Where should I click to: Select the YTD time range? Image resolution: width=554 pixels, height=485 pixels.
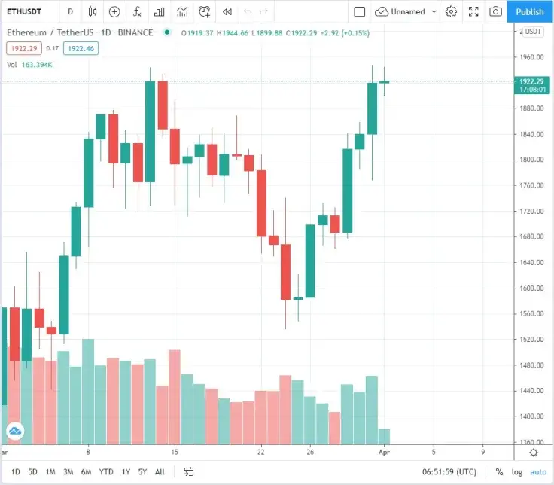106,471
